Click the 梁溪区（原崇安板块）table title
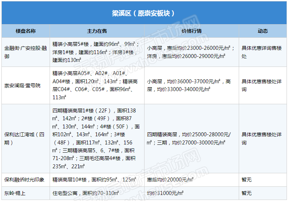The image size is (288, 201). pyautogui.click(x=143, y=13)
